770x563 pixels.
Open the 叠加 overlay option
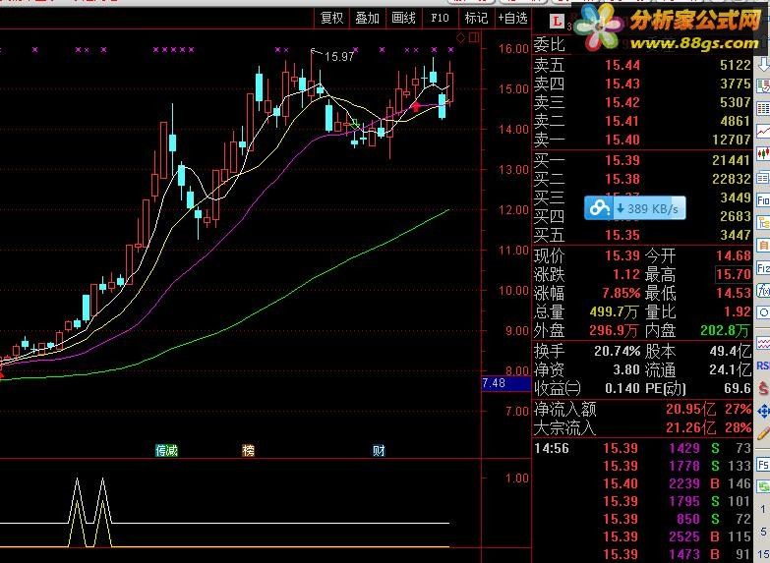tap(368, 18)
